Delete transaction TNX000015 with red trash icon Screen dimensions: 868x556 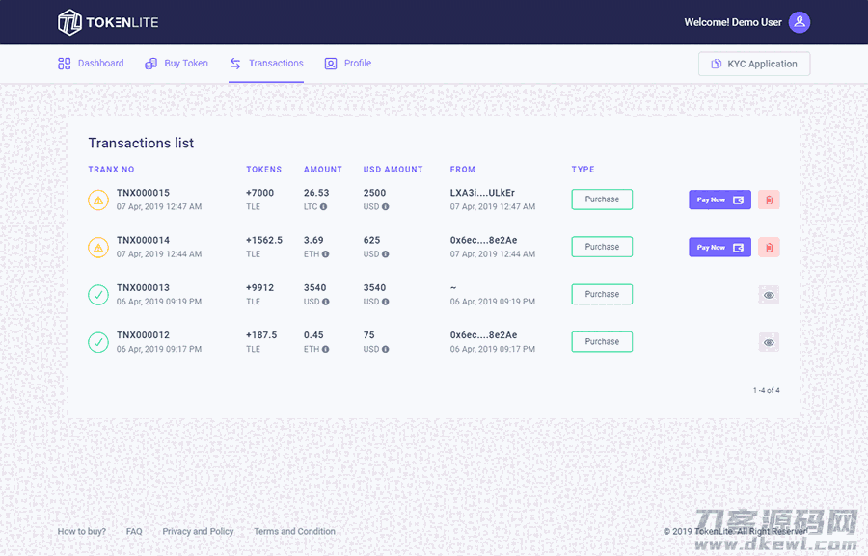tap(769, 199)
